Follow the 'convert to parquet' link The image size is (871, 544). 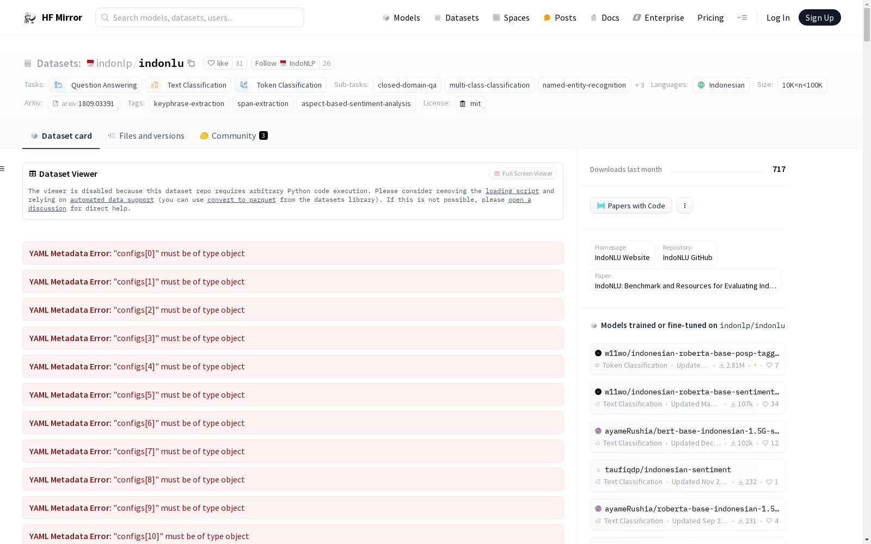(x=242, y=200)
